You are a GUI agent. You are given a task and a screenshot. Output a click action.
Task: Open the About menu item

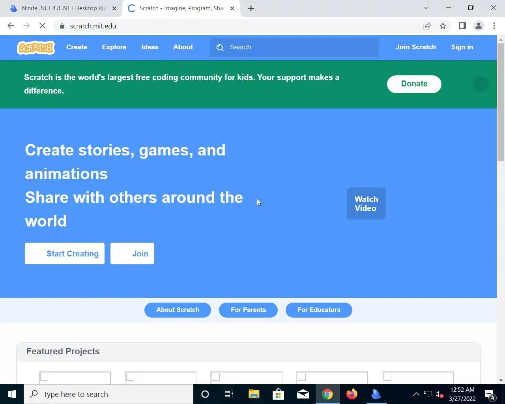tap(183, 47)
